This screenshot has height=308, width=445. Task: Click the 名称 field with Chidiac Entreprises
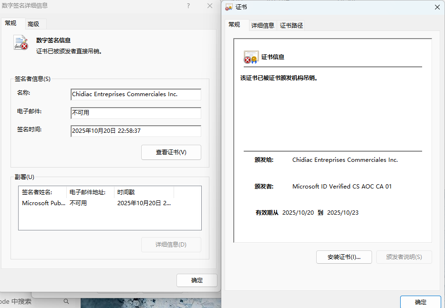pyautogui.click(x=136, y=94)
